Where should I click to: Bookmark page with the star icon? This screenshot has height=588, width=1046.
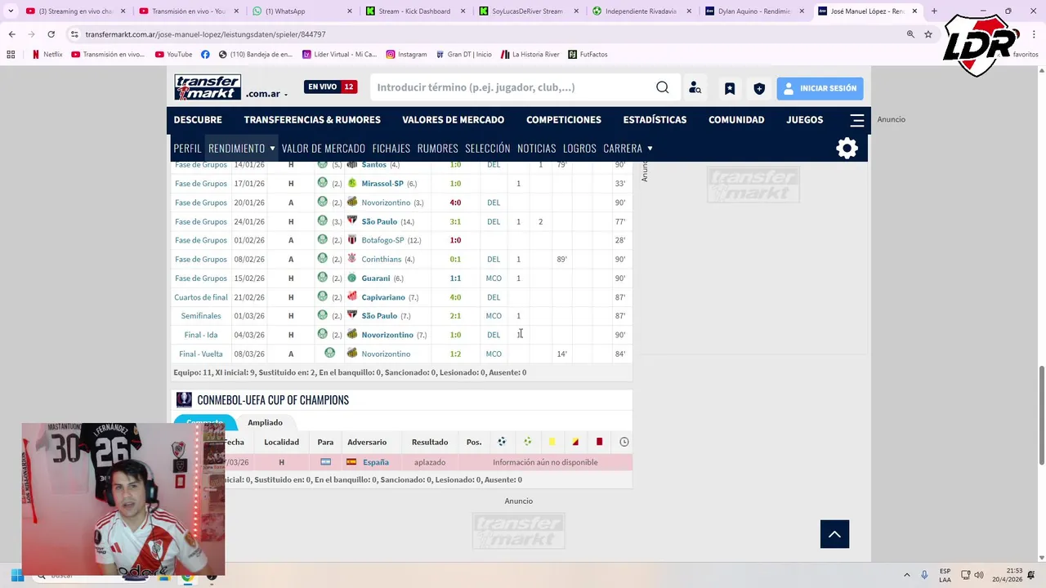928,34
